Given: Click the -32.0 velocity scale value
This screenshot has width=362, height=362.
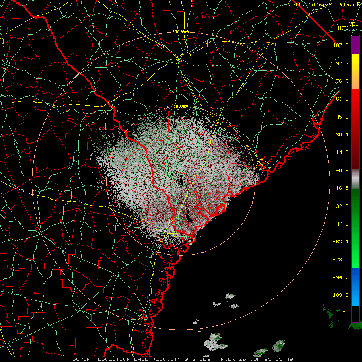Looking at the screenshot, I should (341, 206).
